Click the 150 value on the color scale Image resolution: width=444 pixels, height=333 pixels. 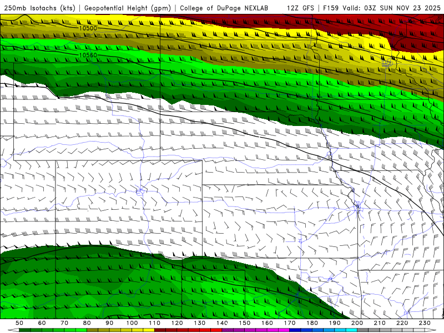(x=244, y=323)
